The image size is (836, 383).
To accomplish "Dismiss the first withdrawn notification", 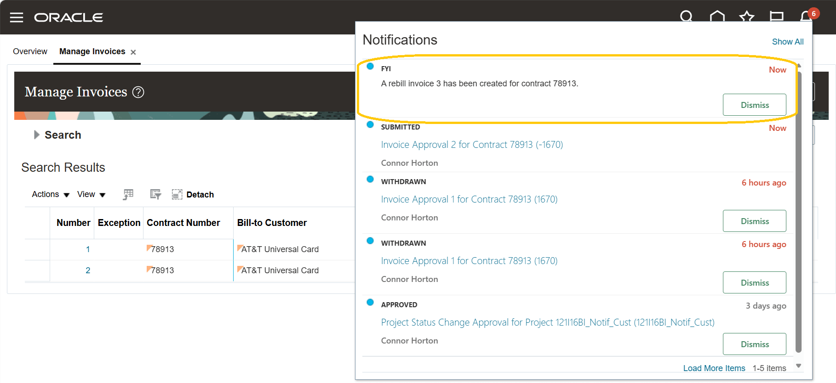I will pos(754,221).
